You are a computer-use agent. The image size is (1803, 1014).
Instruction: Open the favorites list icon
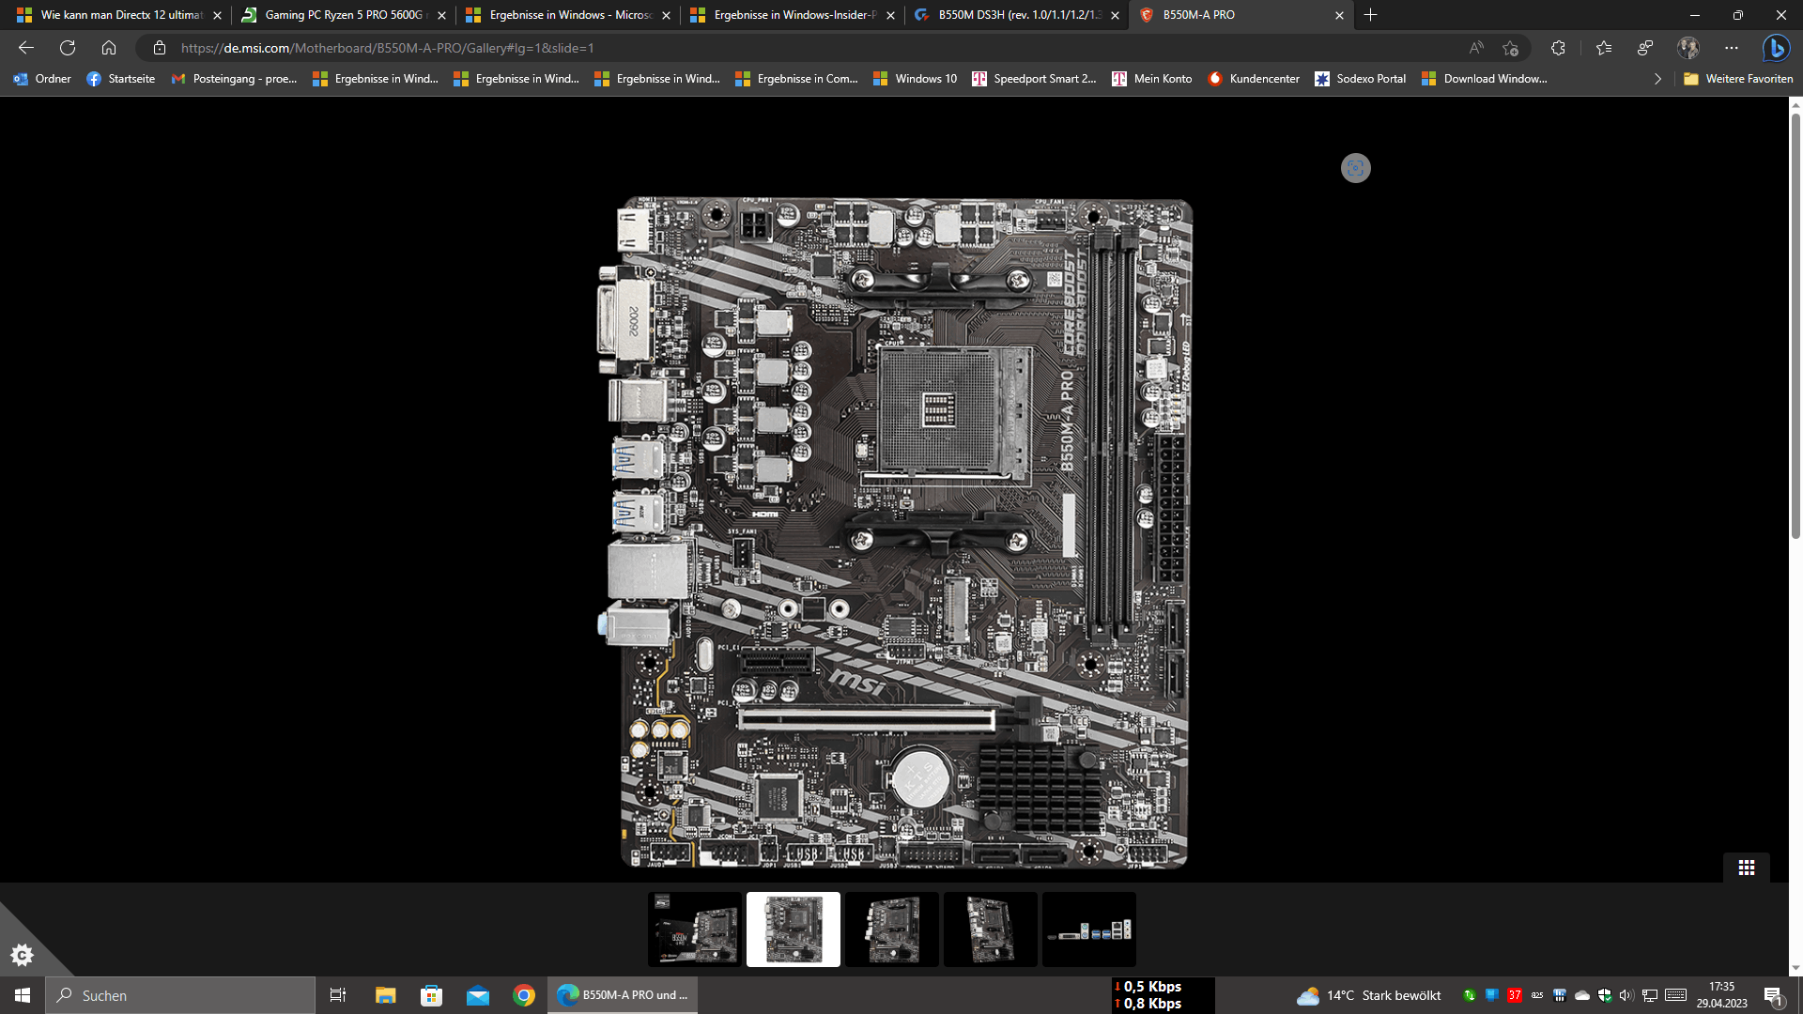[1604, 48]
